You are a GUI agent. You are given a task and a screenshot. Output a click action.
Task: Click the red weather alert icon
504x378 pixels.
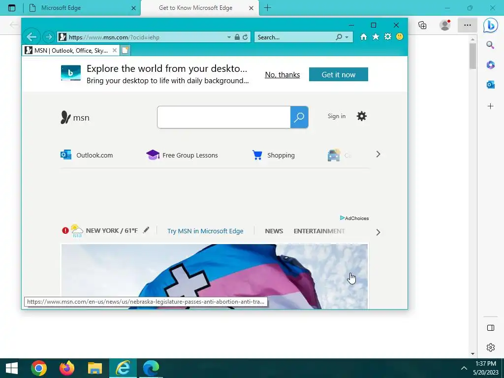click(x=65, y=230)
